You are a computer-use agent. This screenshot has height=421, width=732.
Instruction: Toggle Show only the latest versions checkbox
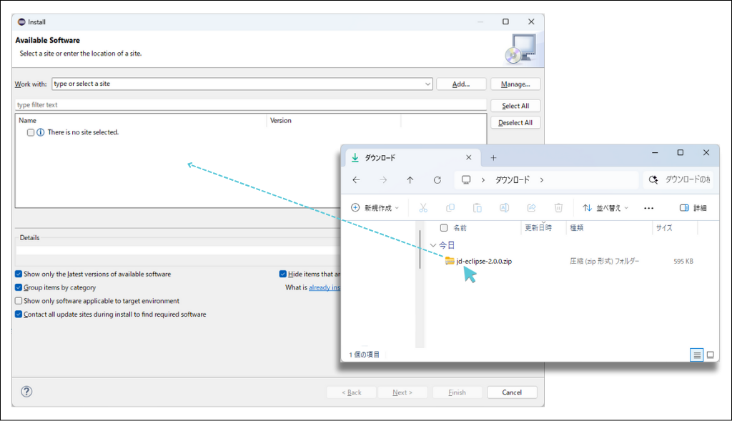(19, 274)
